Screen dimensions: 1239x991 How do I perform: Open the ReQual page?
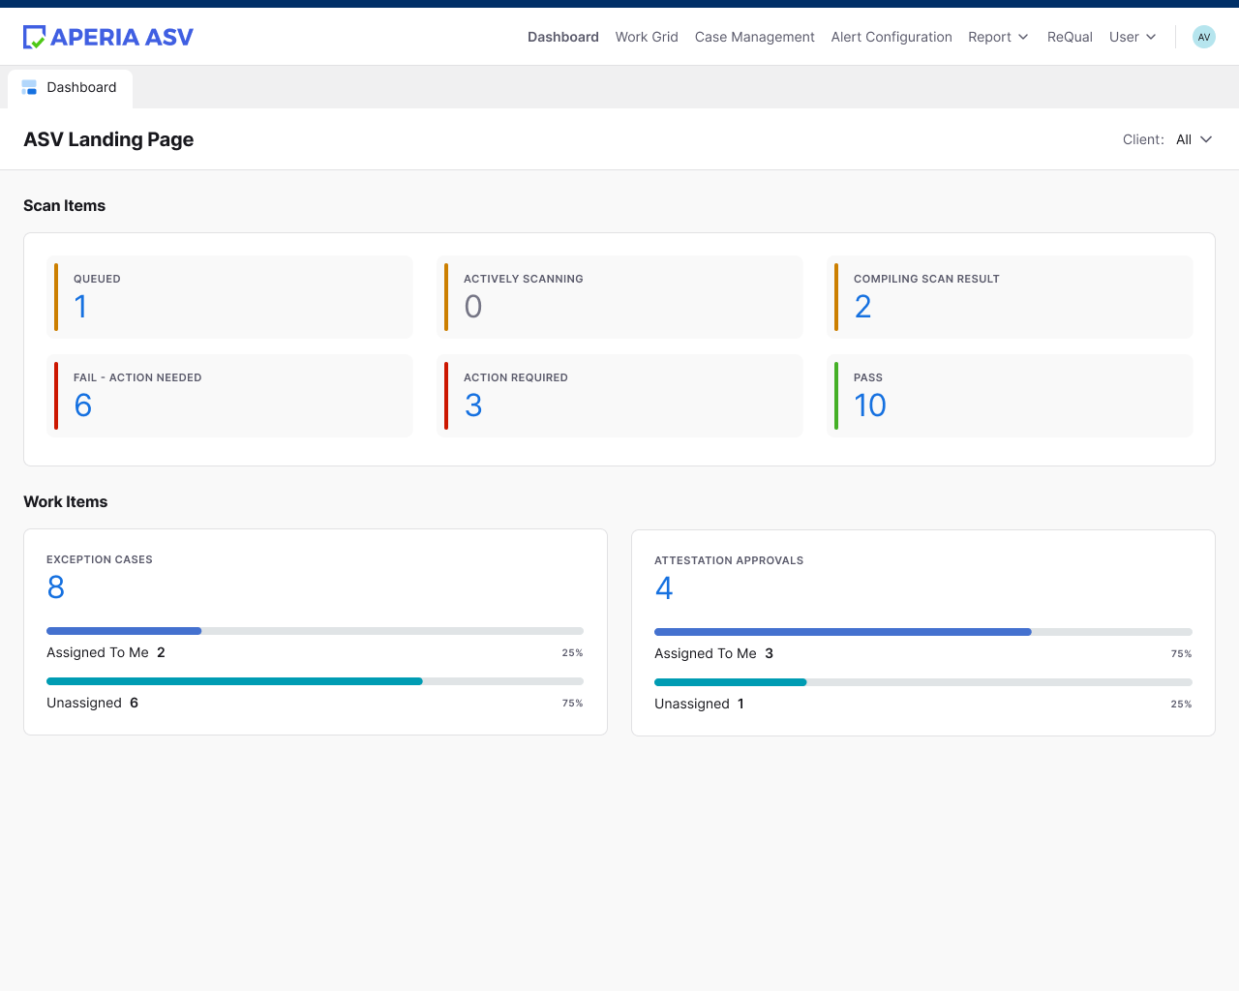click(1070, 37)
